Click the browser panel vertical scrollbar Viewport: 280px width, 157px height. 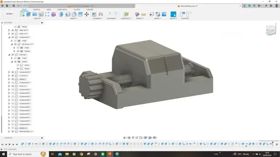coord(2,124)
